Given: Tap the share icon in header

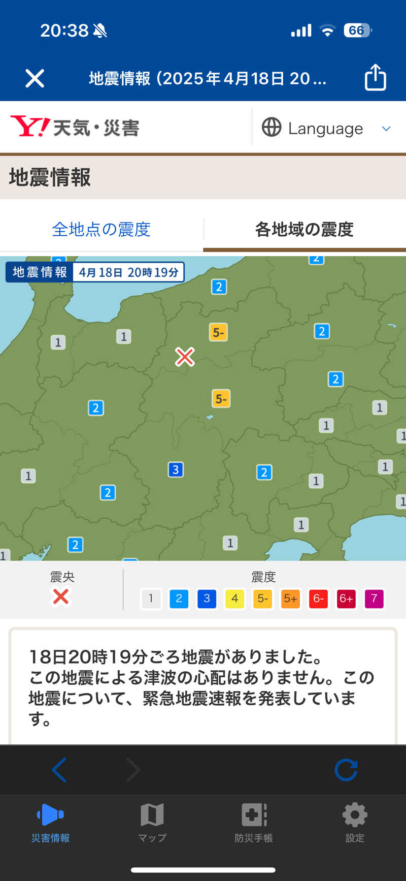Looking at the screenshot, I should point(375,78).
